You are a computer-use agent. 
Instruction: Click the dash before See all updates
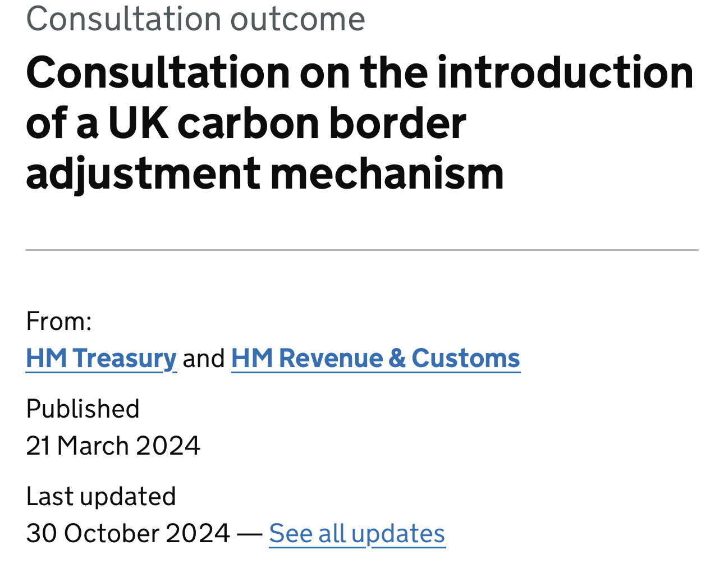pos(249,533)
